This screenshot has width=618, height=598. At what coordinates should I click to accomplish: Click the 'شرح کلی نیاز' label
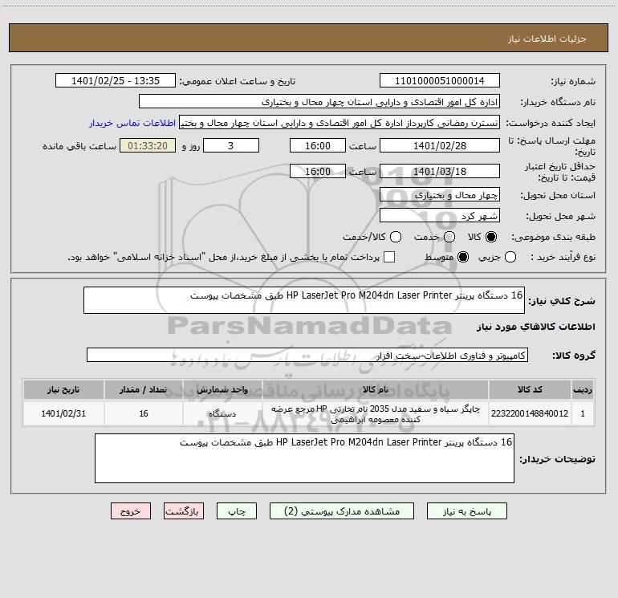coord(562,301)
